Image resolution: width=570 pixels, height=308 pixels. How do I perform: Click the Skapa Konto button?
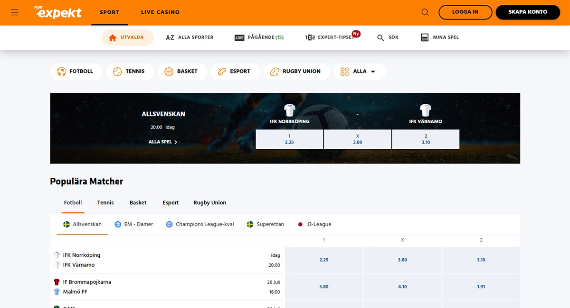coord(527,12)
